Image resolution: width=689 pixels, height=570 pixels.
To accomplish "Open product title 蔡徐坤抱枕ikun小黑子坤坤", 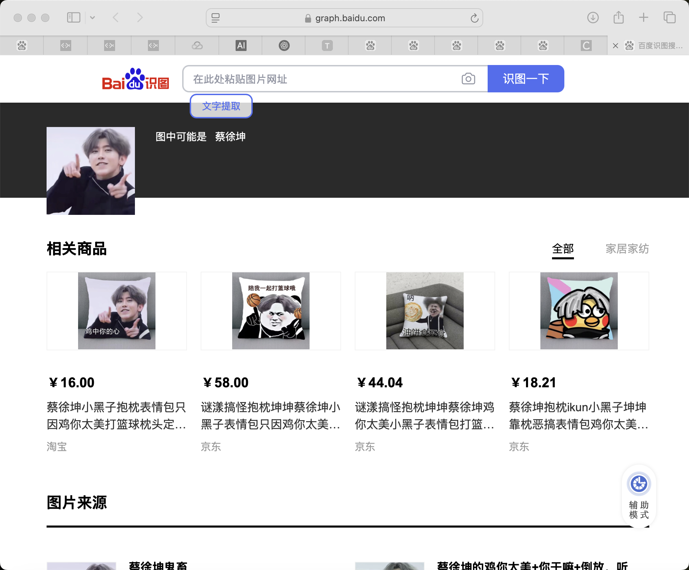I will pos(579,416).
